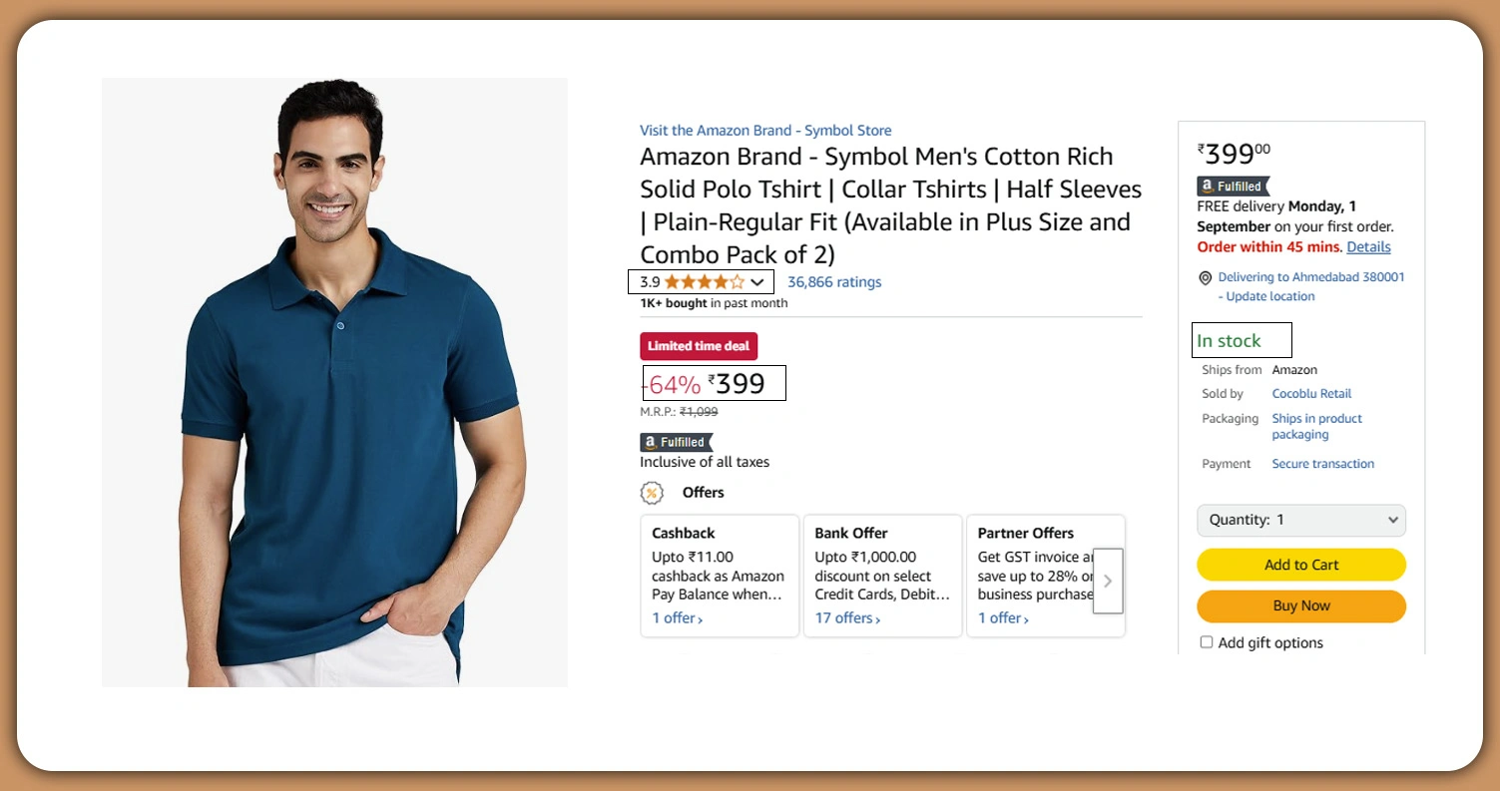Screen dimensions: 1500x791
Task: Click the Secure transaction link
Action: [1322, 464]
